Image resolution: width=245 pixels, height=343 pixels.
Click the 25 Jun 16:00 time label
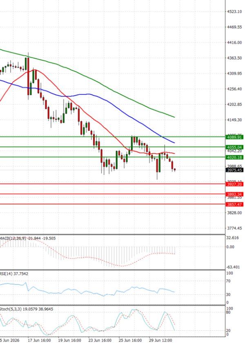click(130, 341)
